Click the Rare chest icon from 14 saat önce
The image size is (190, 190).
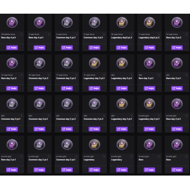coord(12,63)
